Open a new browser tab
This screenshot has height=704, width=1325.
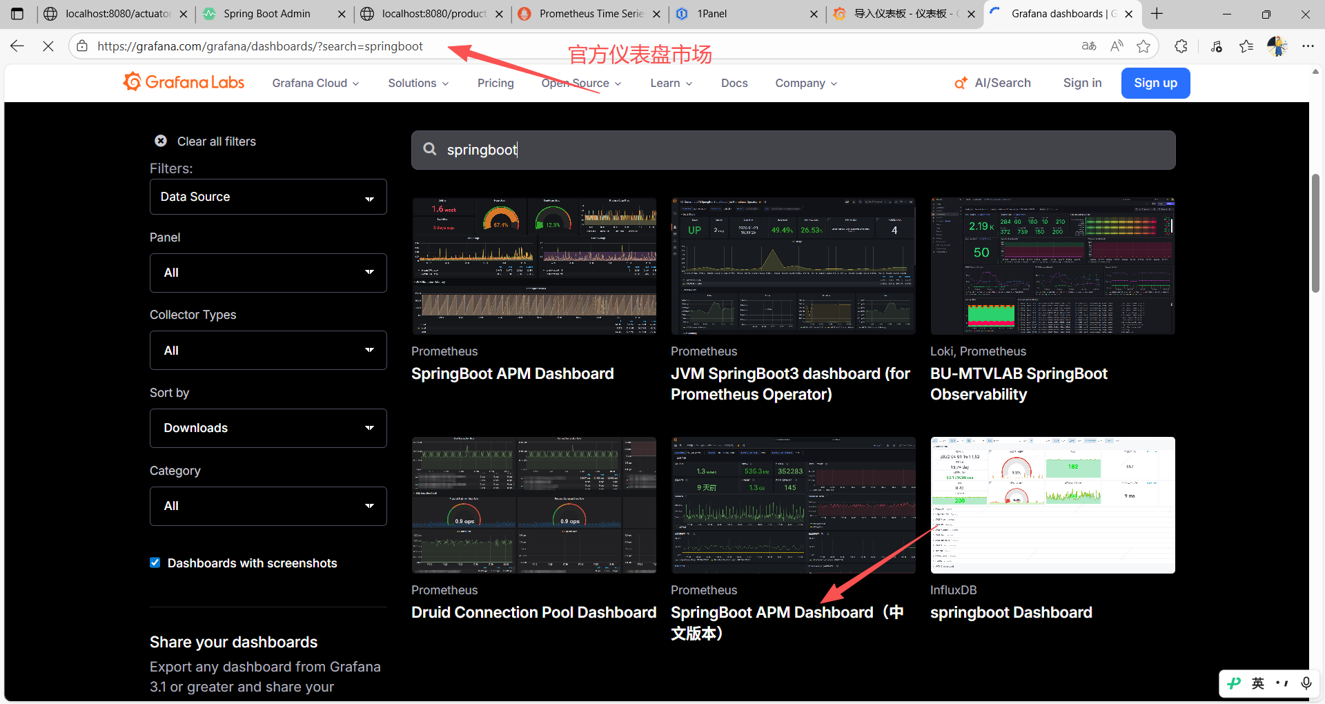click(x=1157, y=14)
